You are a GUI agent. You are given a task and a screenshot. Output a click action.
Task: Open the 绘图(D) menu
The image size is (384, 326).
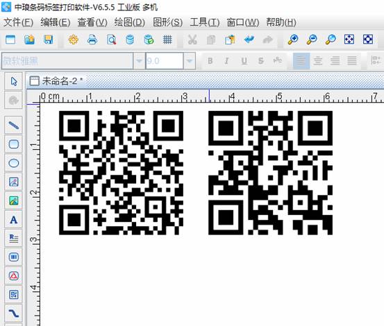[130, 22]
